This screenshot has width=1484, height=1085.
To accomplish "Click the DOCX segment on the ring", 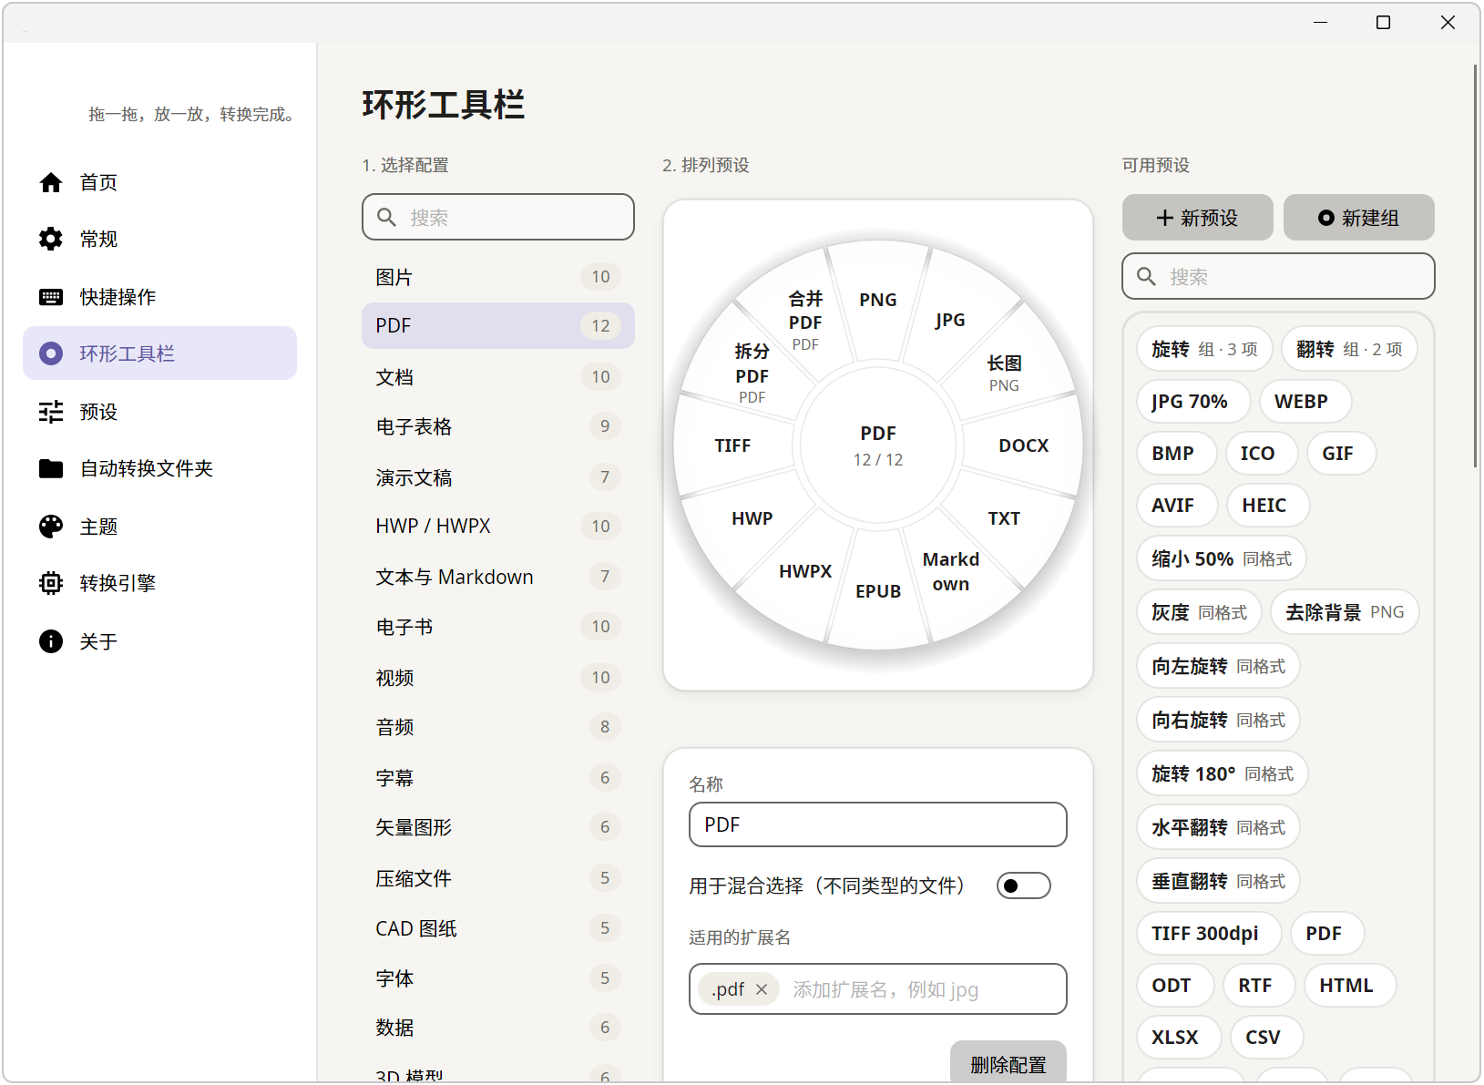I will click(1023, 445).
